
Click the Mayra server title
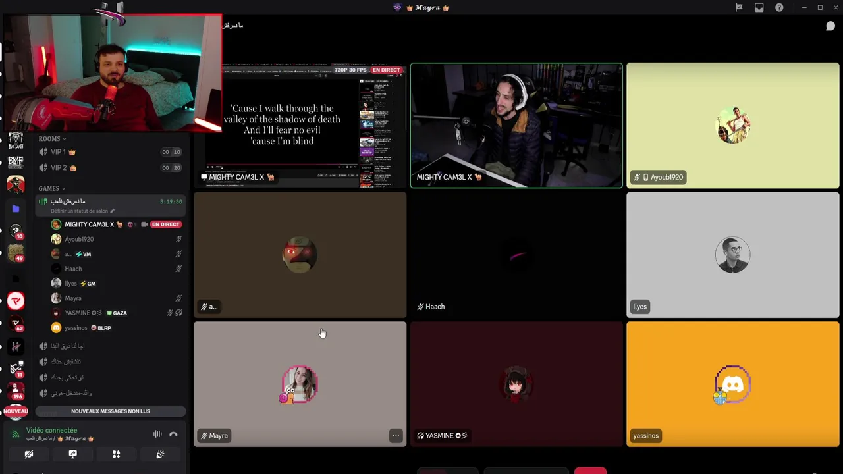click(427, 7)
